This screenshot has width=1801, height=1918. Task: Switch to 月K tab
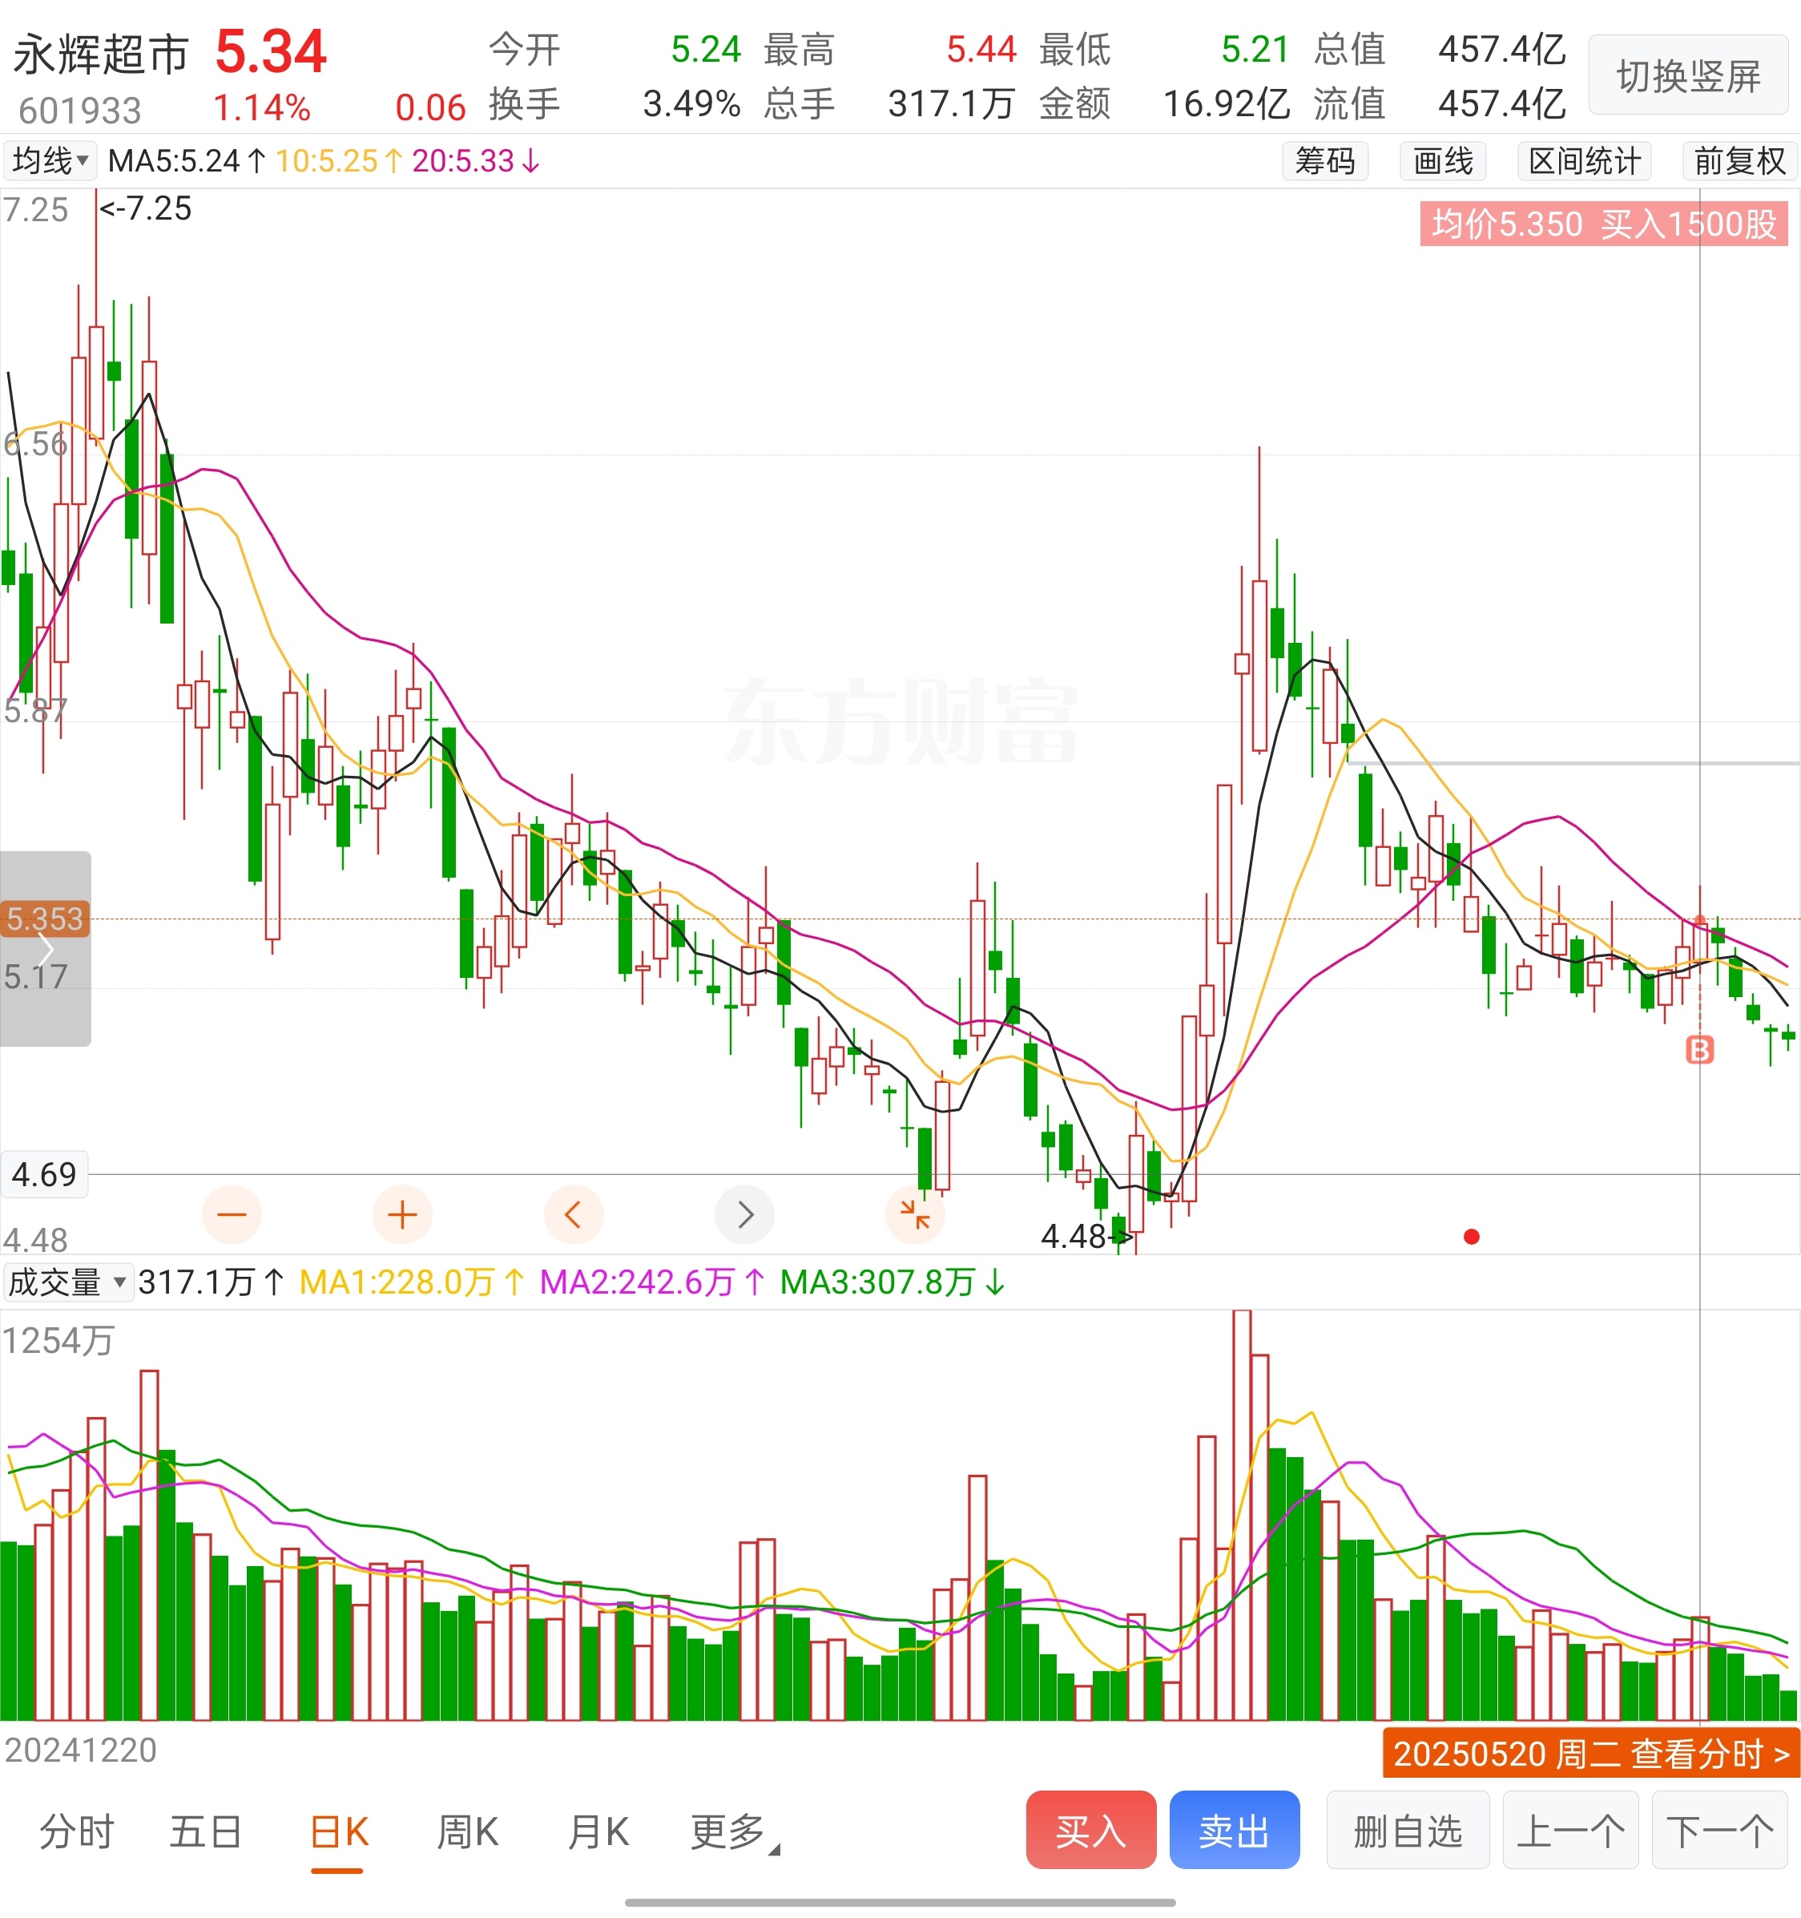(x=598, y=1832)
